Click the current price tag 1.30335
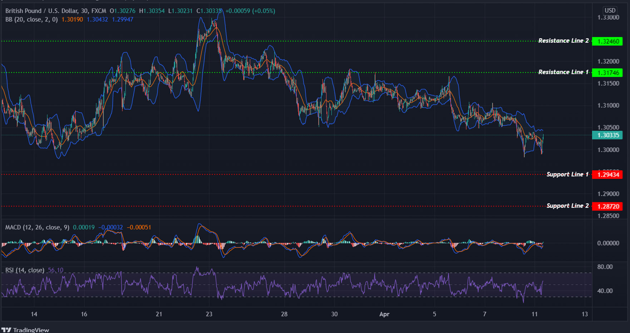 (608, 135)
